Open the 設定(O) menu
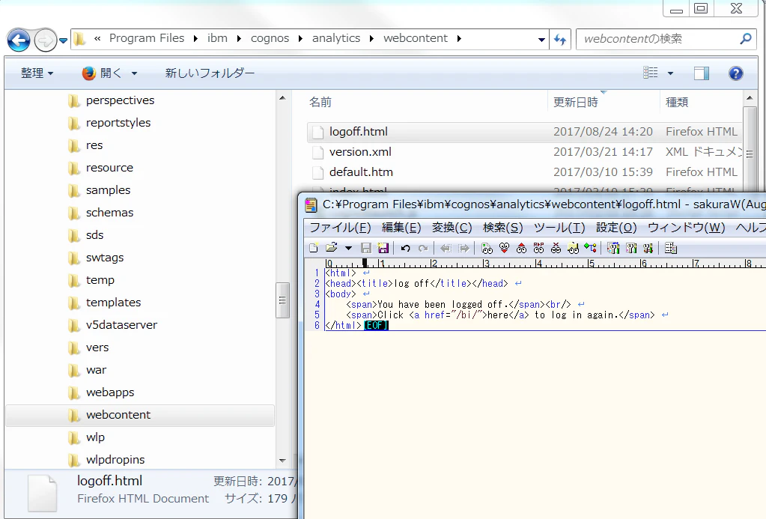The width and height of the screenshot is (766, 519). (616, 228)
